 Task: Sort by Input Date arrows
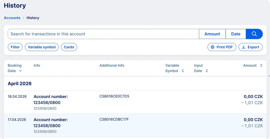[x=207, y=71]
